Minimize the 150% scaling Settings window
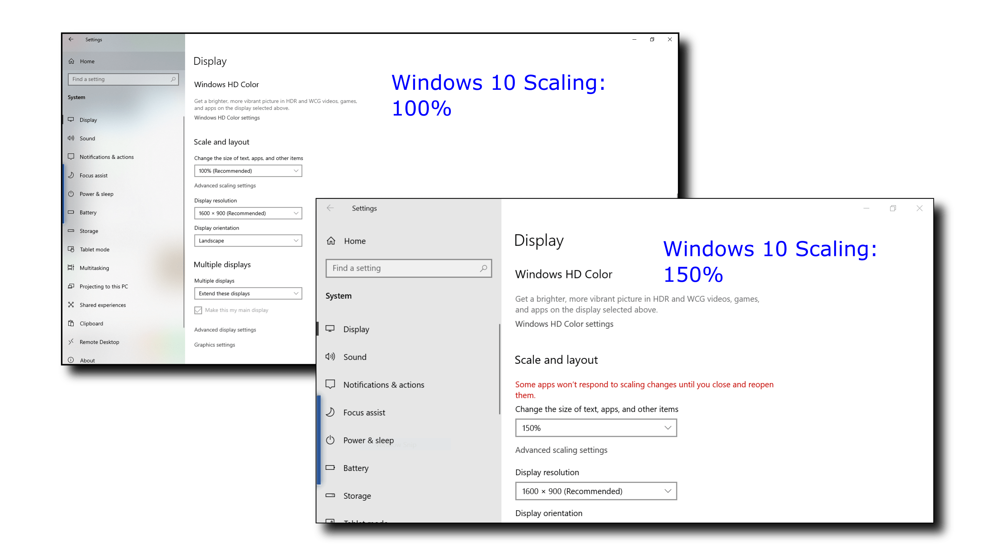Screen dimensions: 995x555 (x=866, y=209)
